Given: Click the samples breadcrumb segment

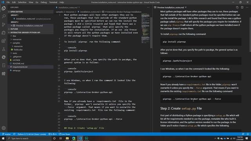Looking at the screenshot, I should click(60, 12).
